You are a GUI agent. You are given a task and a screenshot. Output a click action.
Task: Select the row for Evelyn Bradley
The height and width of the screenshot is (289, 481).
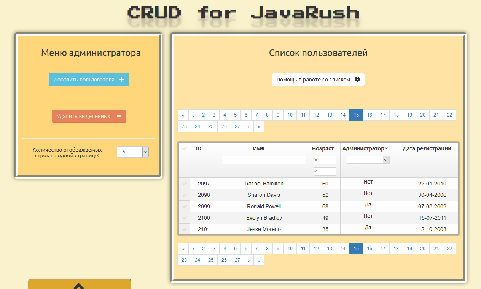pos(185,218)
